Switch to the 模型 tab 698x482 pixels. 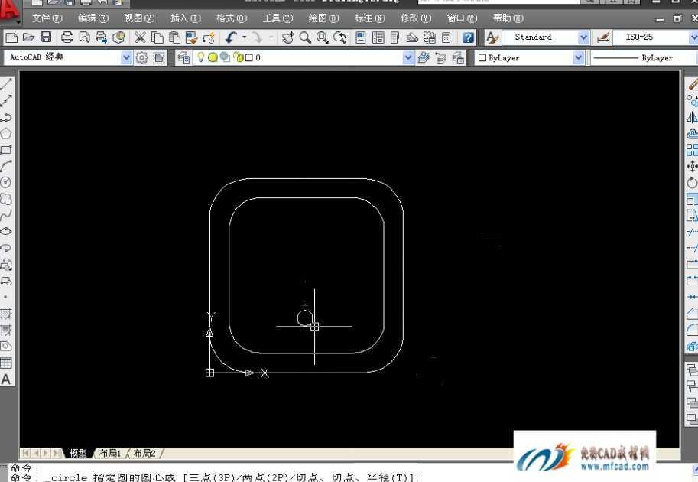pos(78,453)
